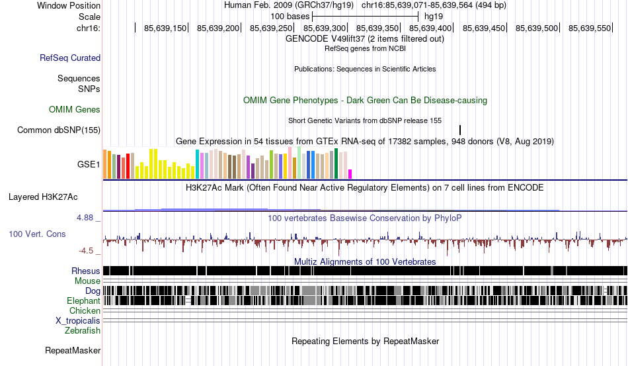Viewport: 628px width, 366px height.
Task: Click the 85,639,150 ruler position label
Action: [x=165, y=28]
